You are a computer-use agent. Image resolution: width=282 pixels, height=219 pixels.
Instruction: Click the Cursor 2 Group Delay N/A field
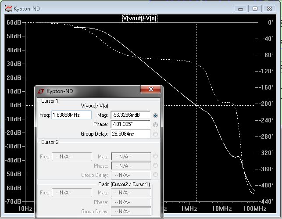(x=131, y=175)
